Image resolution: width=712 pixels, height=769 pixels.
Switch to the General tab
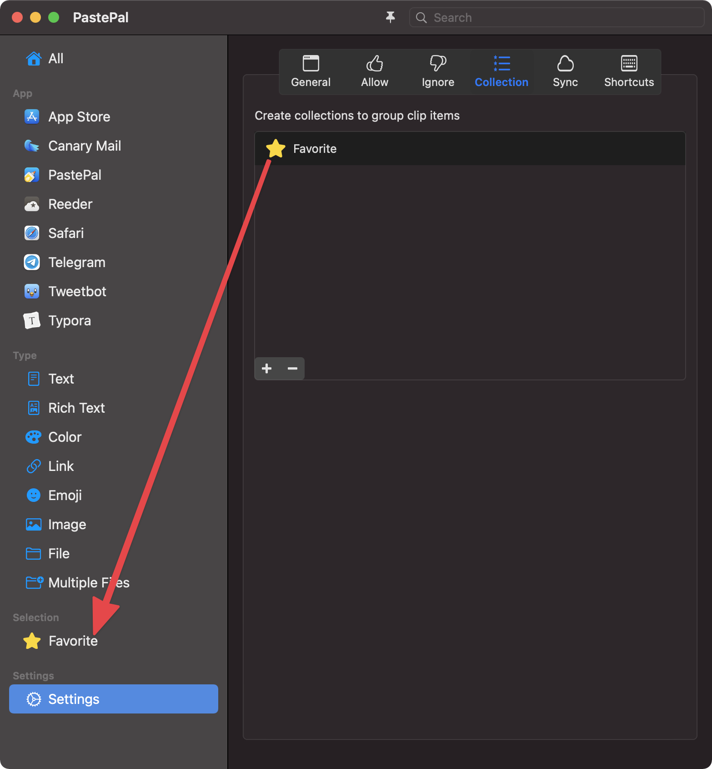311,72
